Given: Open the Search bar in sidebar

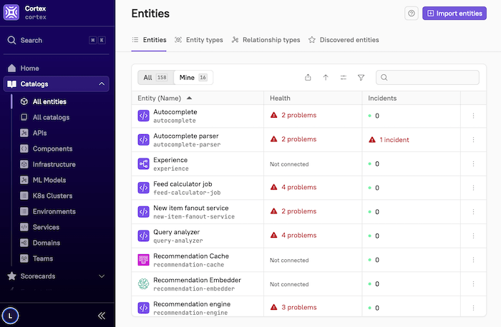Looking at the screenshot, I should click(x=57, y=40).
